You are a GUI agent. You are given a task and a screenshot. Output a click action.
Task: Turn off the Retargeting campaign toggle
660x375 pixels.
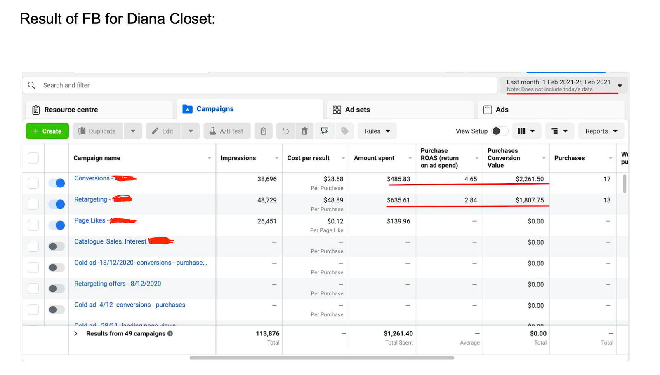click(57, 204)
